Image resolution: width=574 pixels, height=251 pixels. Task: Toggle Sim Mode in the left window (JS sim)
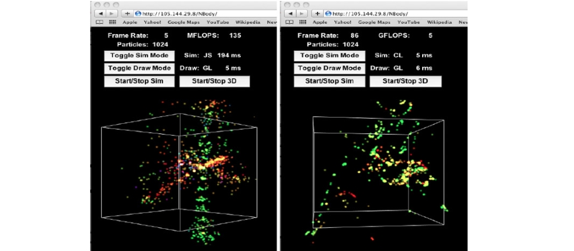138,56
